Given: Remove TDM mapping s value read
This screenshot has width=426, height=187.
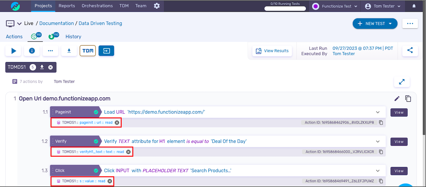Looking at the screenshot, I should click(x=110, y=181).
